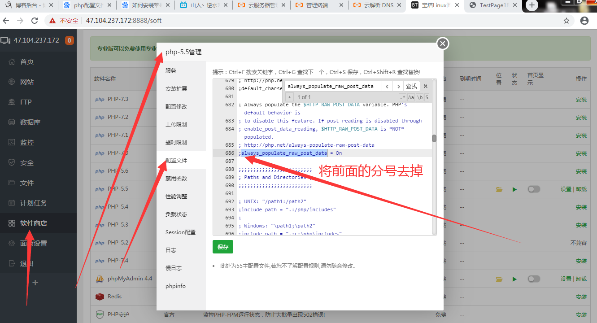Bookmark this page with the star icon
Viewport: 597px width, 323px height.
point(566,21)
